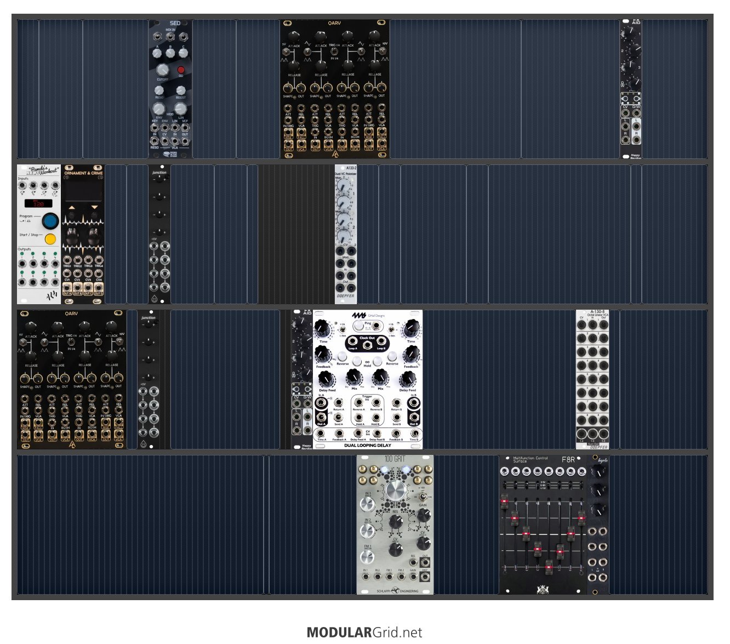
Task: Click the Send A jack
Action: click(339, 418)
